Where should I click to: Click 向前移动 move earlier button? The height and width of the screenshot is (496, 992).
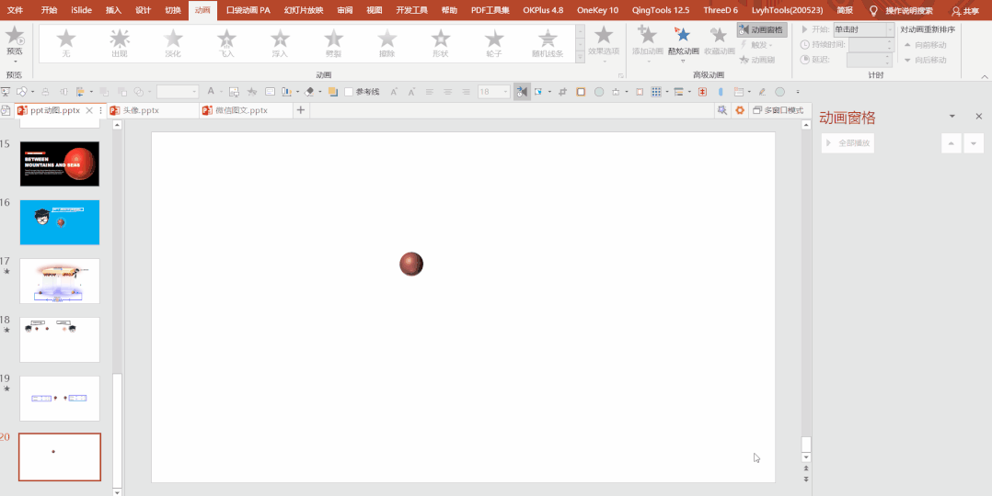[925, 45]
